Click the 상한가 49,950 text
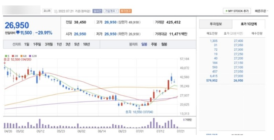Screen dimensions: 274x140 point(129,22)
